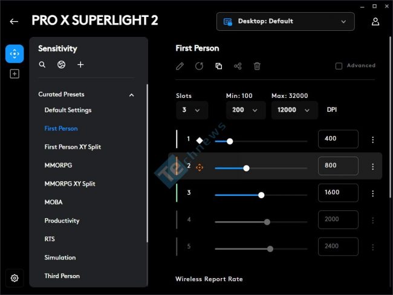393x295 pixels.
Task: Open the three-dot menu for 2400 DPI slot
Action: click(x=372, y=247)
